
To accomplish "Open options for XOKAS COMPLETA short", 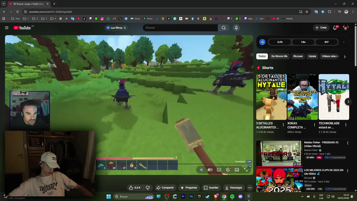I will click(x=315, y=125).
